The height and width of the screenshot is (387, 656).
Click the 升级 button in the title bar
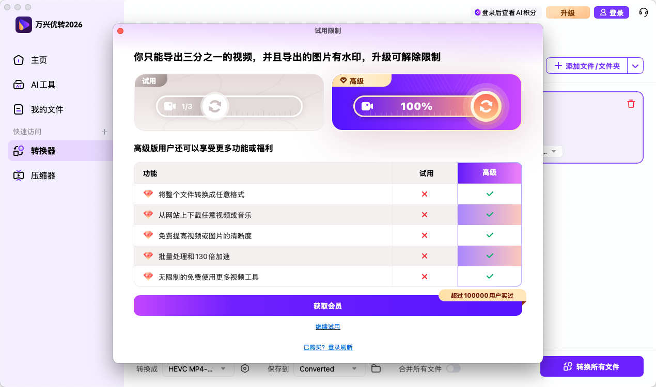[568, 12]
